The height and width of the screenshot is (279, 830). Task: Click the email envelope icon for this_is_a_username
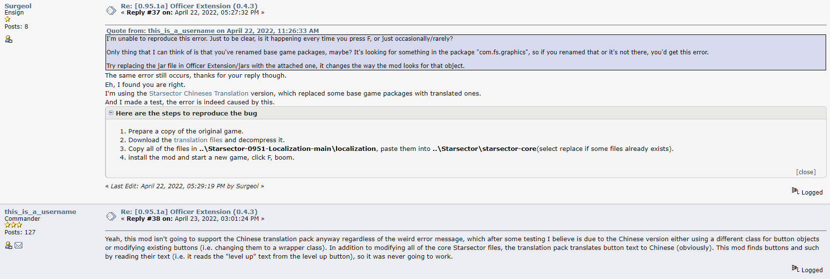click(18, 246)
